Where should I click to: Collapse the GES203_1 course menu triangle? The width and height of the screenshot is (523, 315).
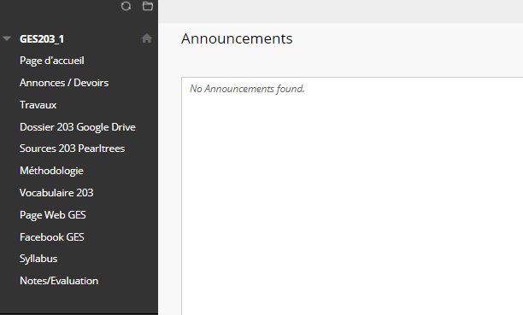7,38
